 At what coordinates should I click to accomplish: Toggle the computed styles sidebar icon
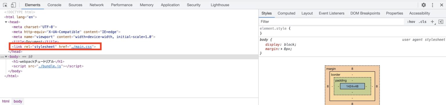440,22
